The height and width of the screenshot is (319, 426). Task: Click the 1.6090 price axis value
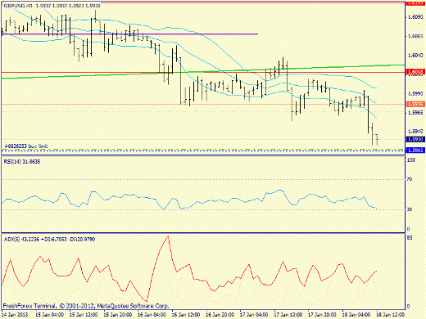[x=415, y=17]
